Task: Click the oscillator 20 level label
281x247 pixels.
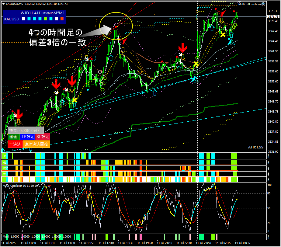Action: [x=269, y=223]
